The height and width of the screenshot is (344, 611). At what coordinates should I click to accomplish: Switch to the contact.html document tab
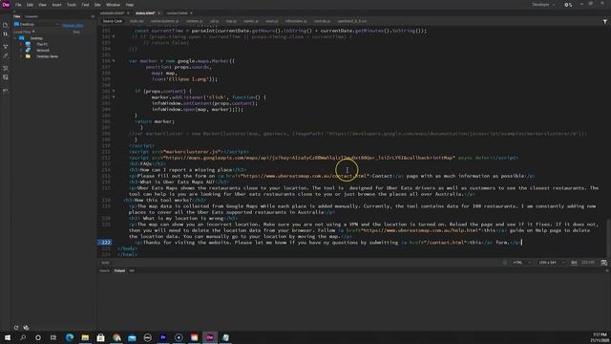click(x=177, y=12)
